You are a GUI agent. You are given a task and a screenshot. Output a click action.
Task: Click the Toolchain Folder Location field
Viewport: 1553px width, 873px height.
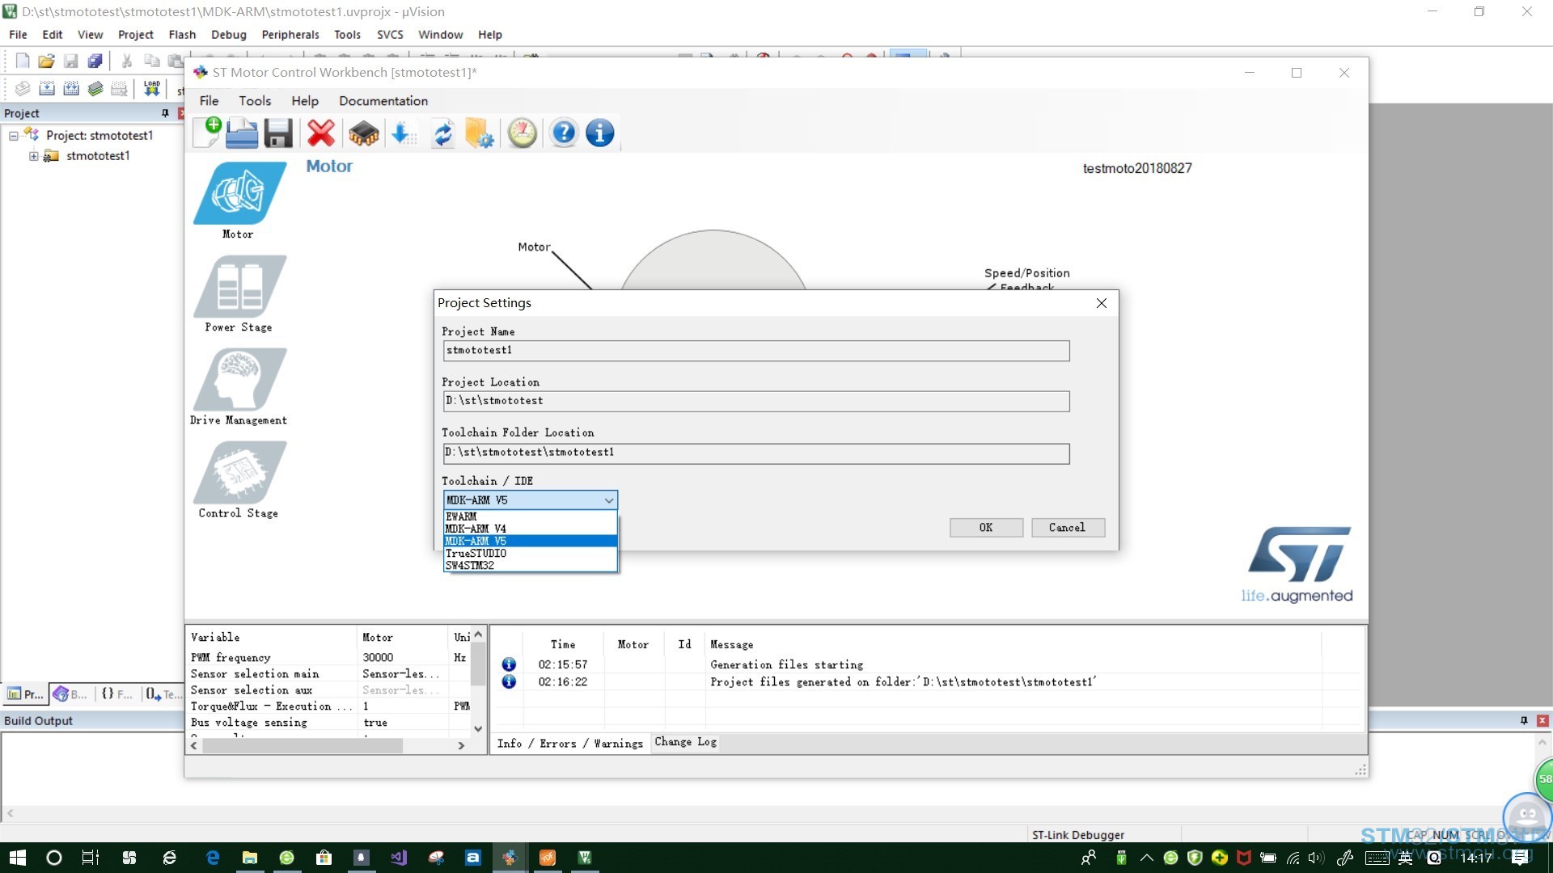[x=756, y=453]
